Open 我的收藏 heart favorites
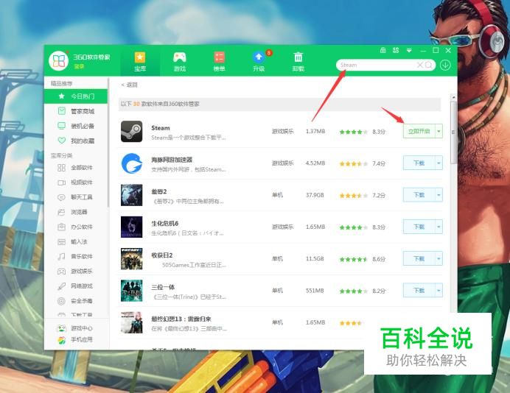The height and width of the screenshot is (393, 510). click(x=76, y=141)
